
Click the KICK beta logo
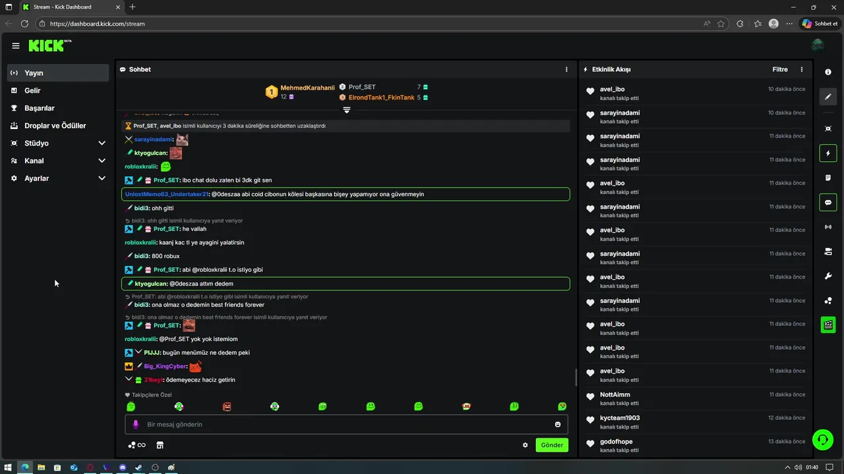(50, 45)
